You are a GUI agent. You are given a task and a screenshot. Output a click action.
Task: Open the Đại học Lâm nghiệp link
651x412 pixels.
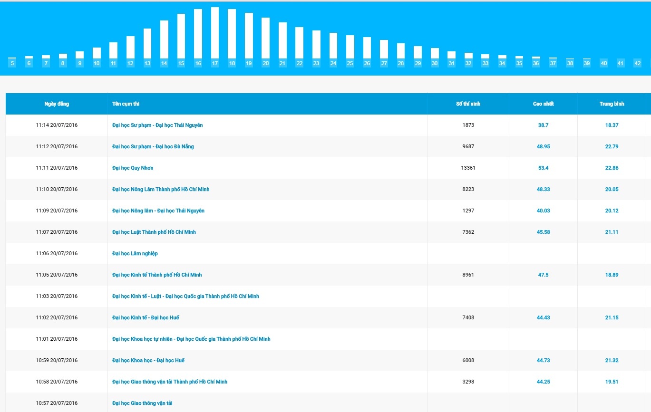135,254
